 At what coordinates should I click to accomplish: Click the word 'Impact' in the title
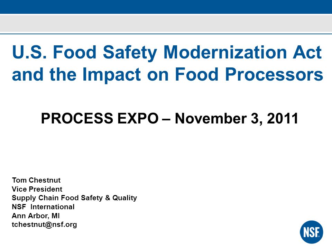(112, 75)
